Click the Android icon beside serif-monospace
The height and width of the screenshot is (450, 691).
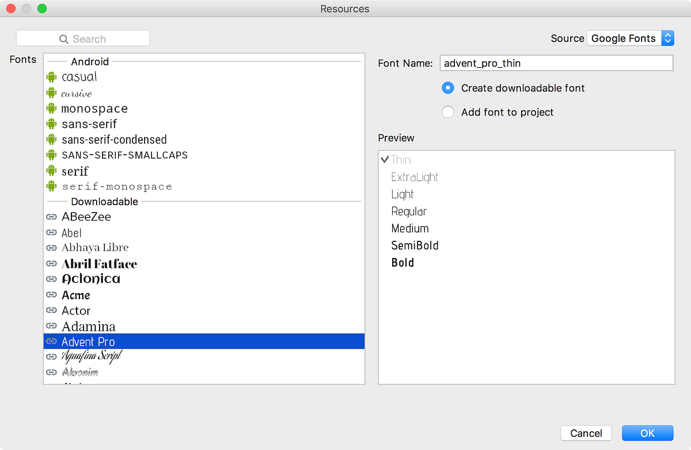[x=52, y=186]
